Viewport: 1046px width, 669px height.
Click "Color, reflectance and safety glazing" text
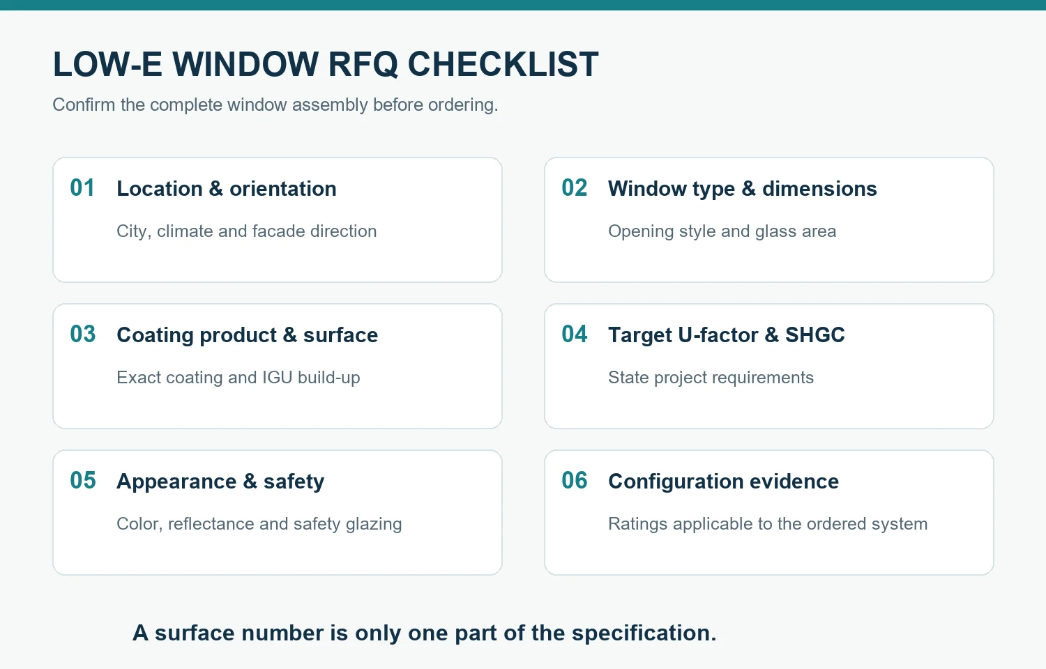pyautogui.click(x=259, y=524)
